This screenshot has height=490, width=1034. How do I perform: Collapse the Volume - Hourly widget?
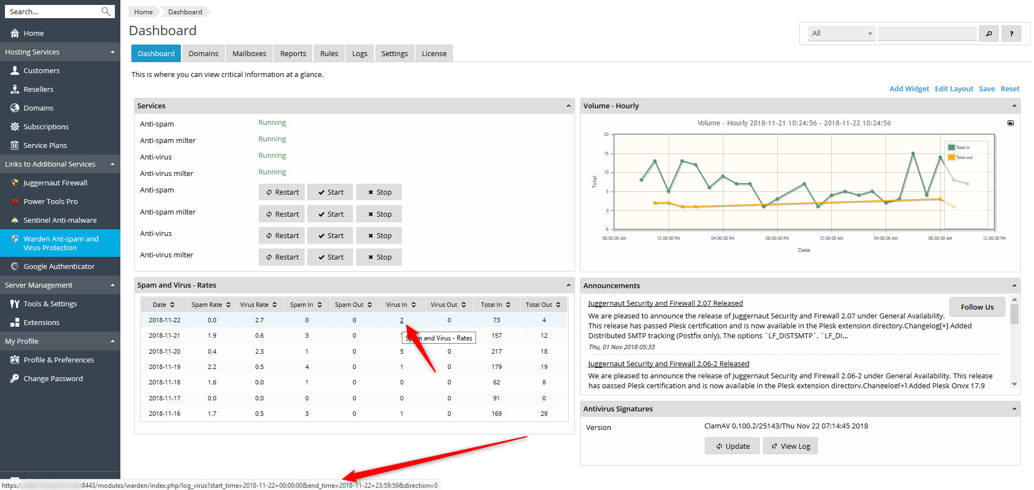[x=1014, y=106]
